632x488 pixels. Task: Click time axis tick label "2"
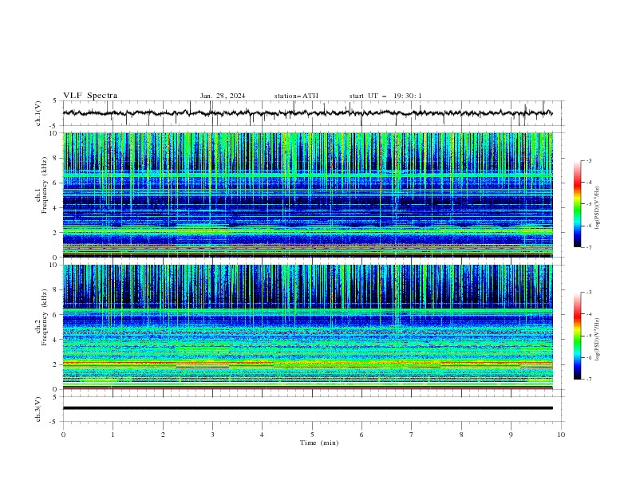(x=163, y=435)
